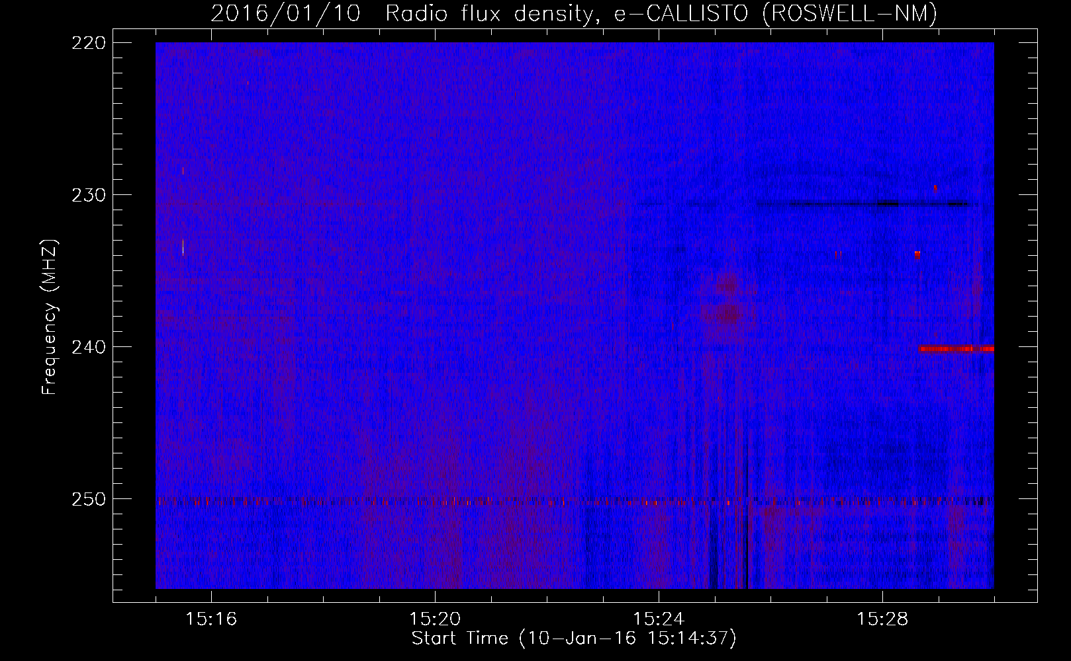
Task: Click the 'Frequency (MHZ)' axis label
Action: 50,317
